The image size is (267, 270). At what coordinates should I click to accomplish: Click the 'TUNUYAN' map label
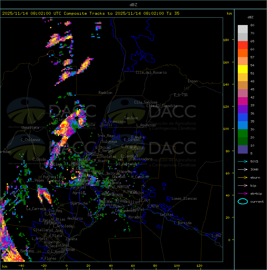pos(68,250)
